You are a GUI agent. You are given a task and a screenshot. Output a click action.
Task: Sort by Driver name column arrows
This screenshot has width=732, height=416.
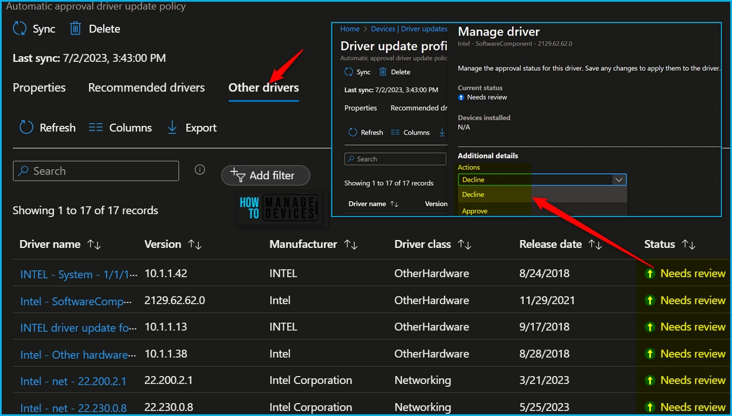pos(94,245)
